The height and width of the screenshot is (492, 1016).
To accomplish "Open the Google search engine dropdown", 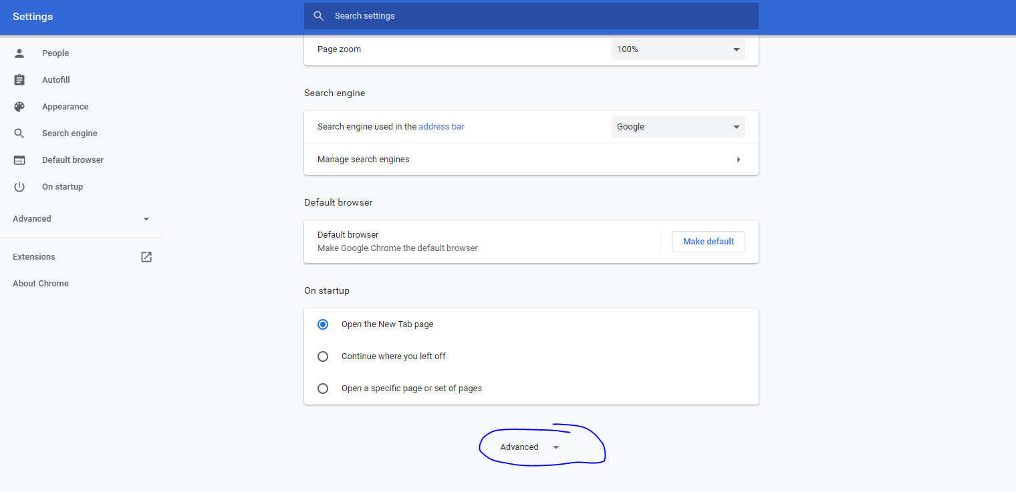I will (x=678, y=127).
